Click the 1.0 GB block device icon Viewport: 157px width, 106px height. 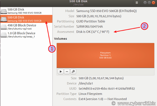click(x=4, y=35)
